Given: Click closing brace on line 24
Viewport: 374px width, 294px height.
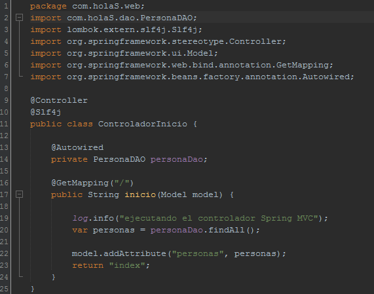Looking at the screenshot, I should tap(54, 277).
